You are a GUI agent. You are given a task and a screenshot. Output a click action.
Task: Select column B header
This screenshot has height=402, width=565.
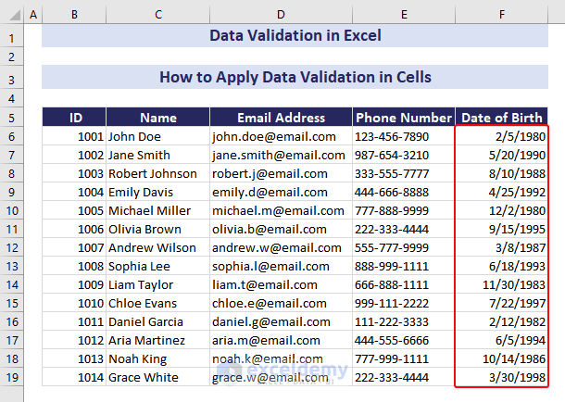click(x=74, y=15)
